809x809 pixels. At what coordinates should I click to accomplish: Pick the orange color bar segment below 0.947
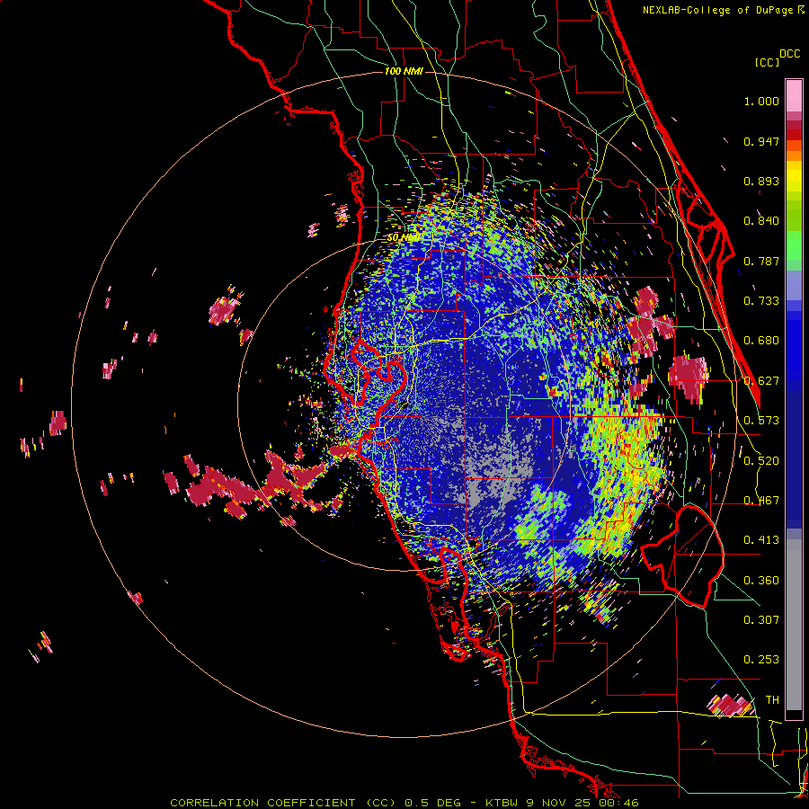tap(794, 156)
